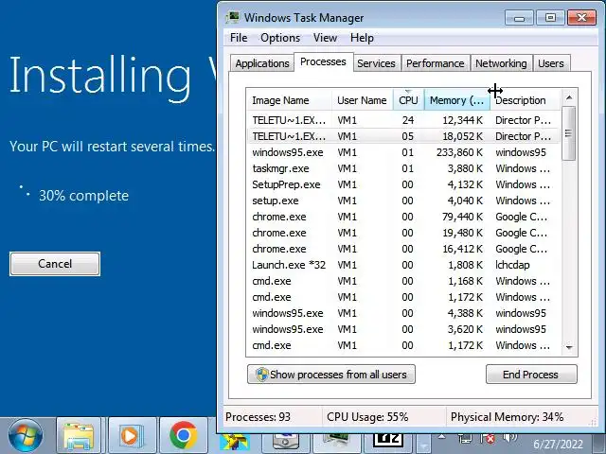Select the setup.exe process

click(403, 201)
